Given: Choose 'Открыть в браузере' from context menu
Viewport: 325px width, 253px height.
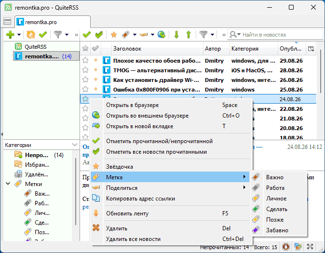Looking at the screenshot, I should coord(171,105).
